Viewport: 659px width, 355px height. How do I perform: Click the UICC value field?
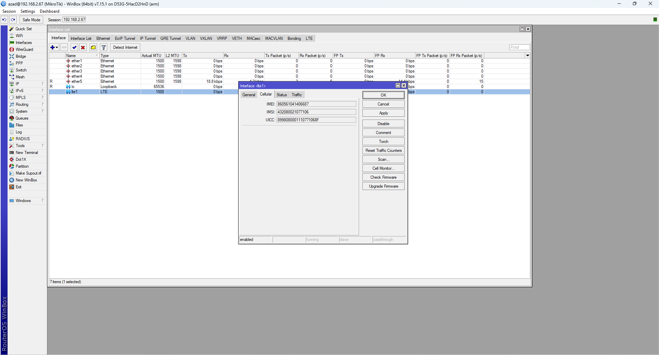click(316, 120)
